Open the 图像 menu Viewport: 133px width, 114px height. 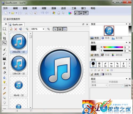point(54,8)
